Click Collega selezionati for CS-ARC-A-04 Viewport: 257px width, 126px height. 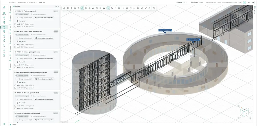[x=24, y=79]
